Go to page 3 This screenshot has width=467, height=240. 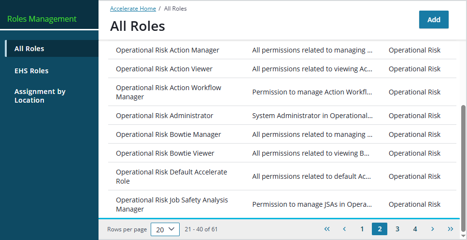397,229
